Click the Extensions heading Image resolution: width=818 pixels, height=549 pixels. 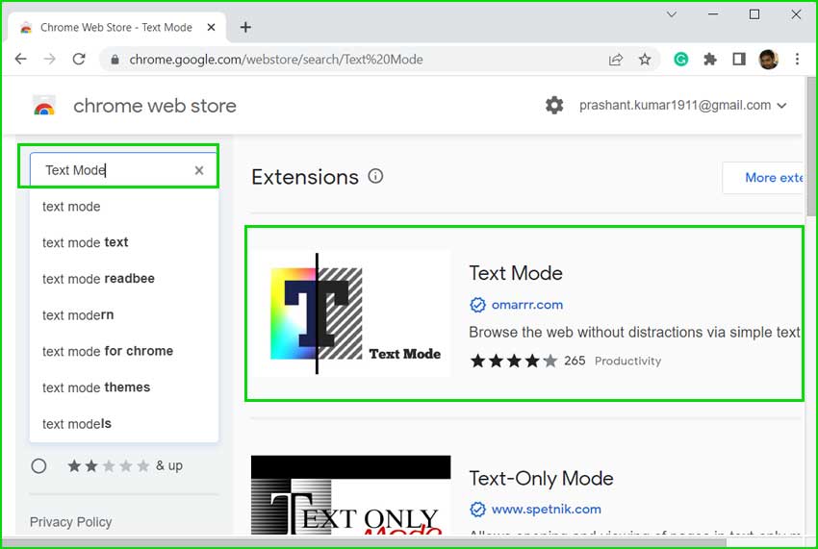pyautogui.click(x=305, y=177)
